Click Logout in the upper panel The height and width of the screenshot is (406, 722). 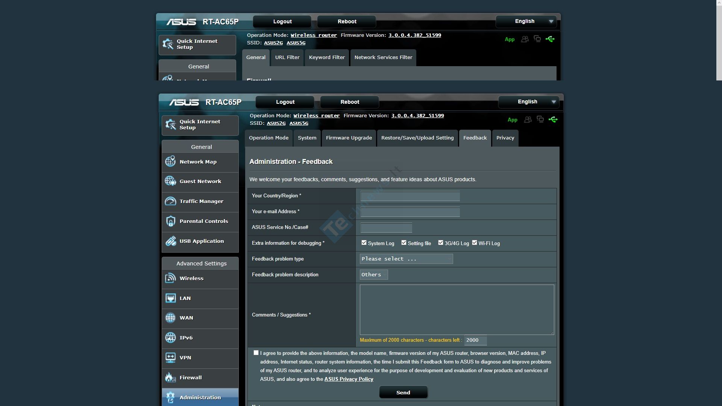point(282,21)
